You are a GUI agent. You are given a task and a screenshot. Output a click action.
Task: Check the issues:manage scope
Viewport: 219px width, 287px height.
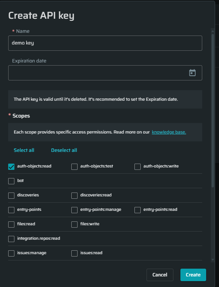tap(11, 253)
